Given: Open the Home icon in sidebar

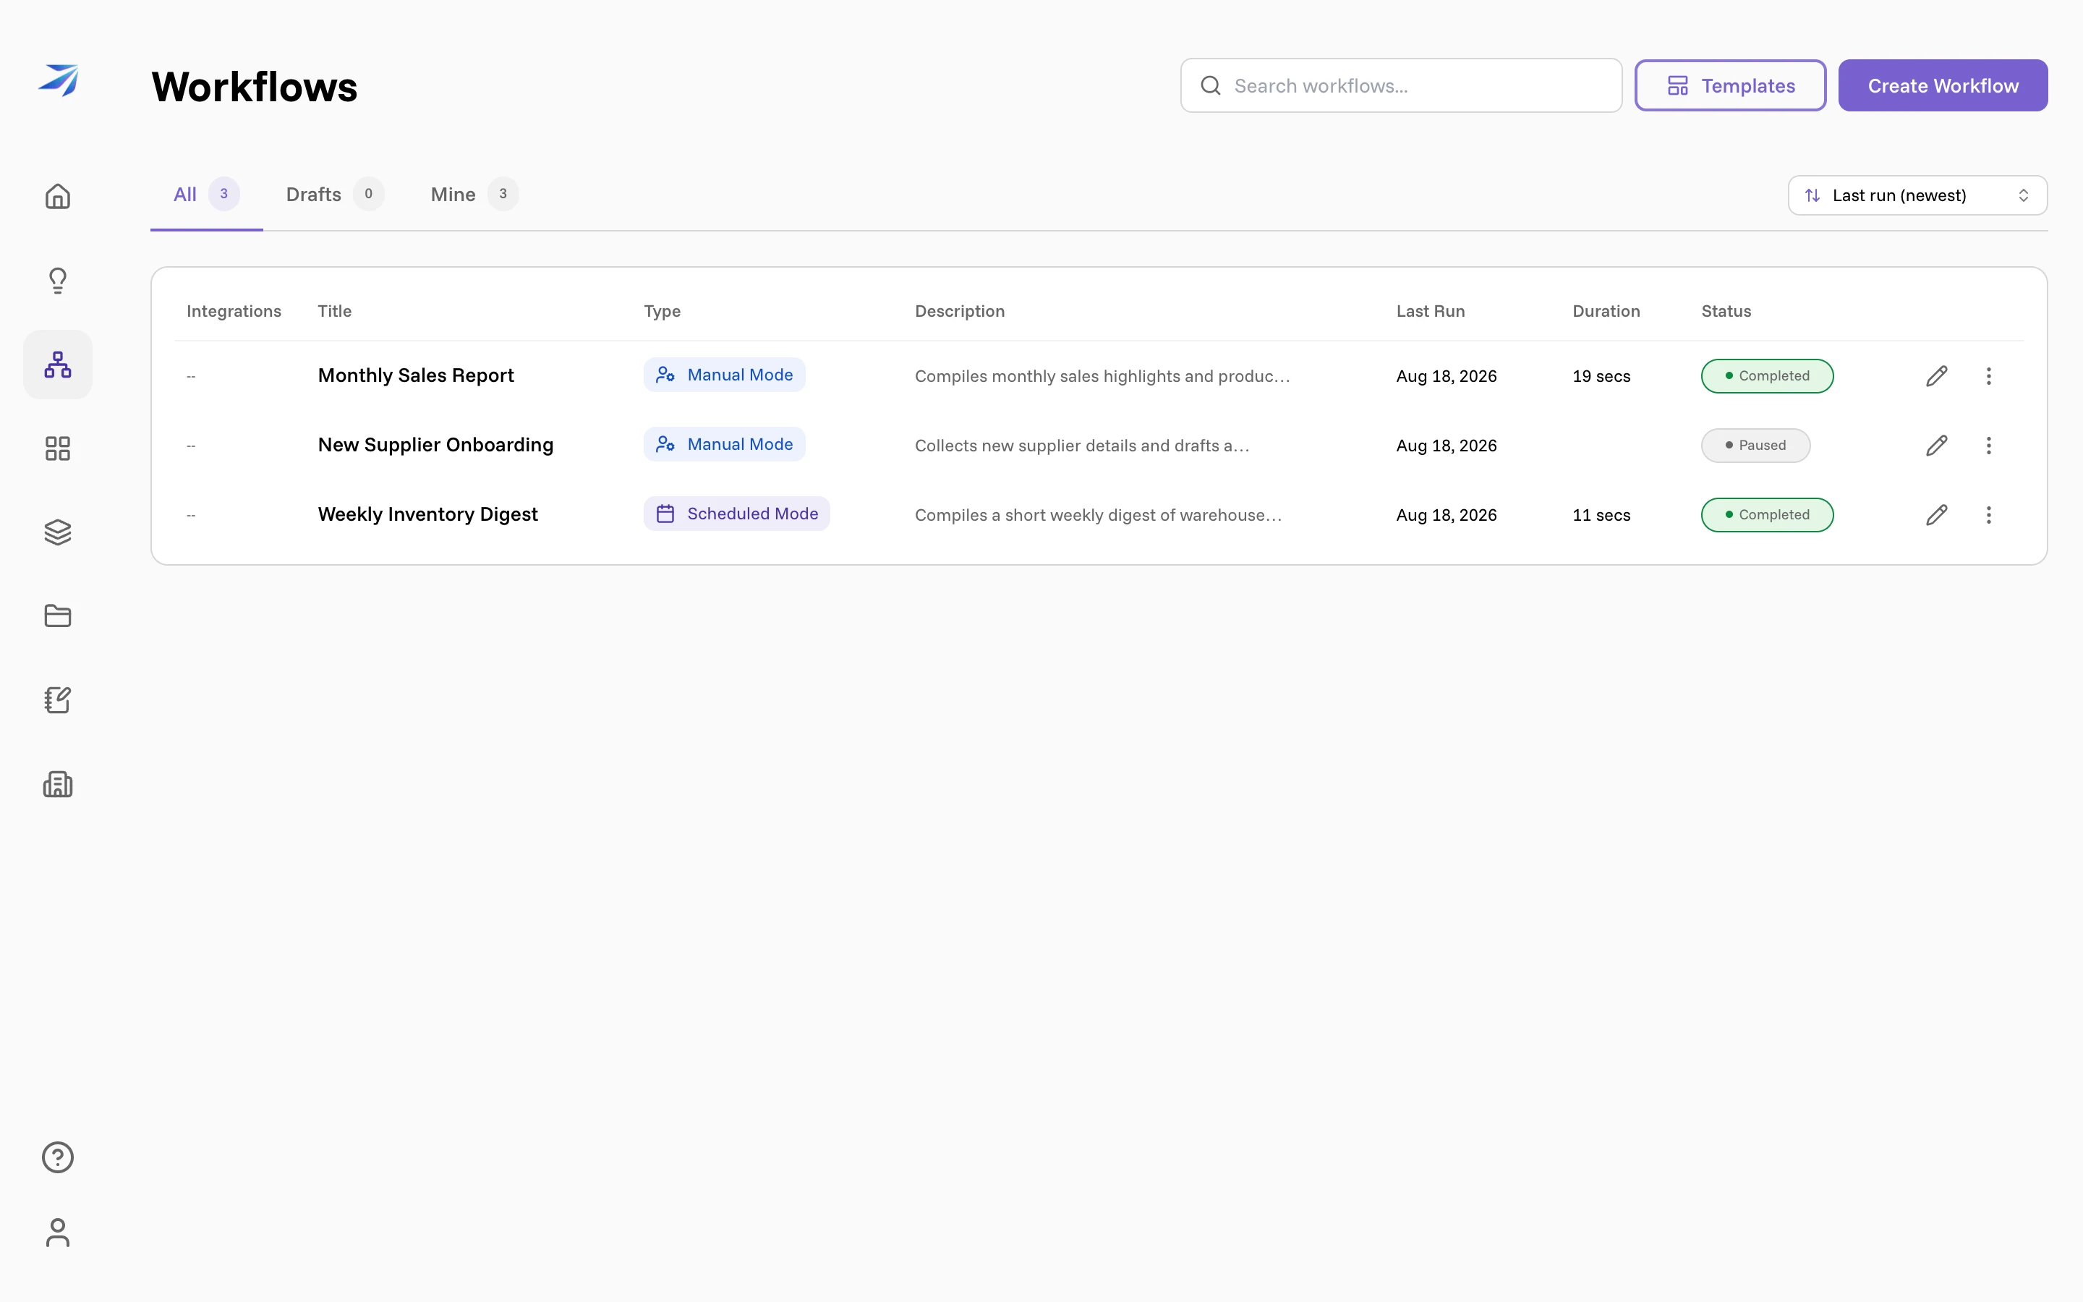Looking at the screenshot, I should tap(58, 196).
